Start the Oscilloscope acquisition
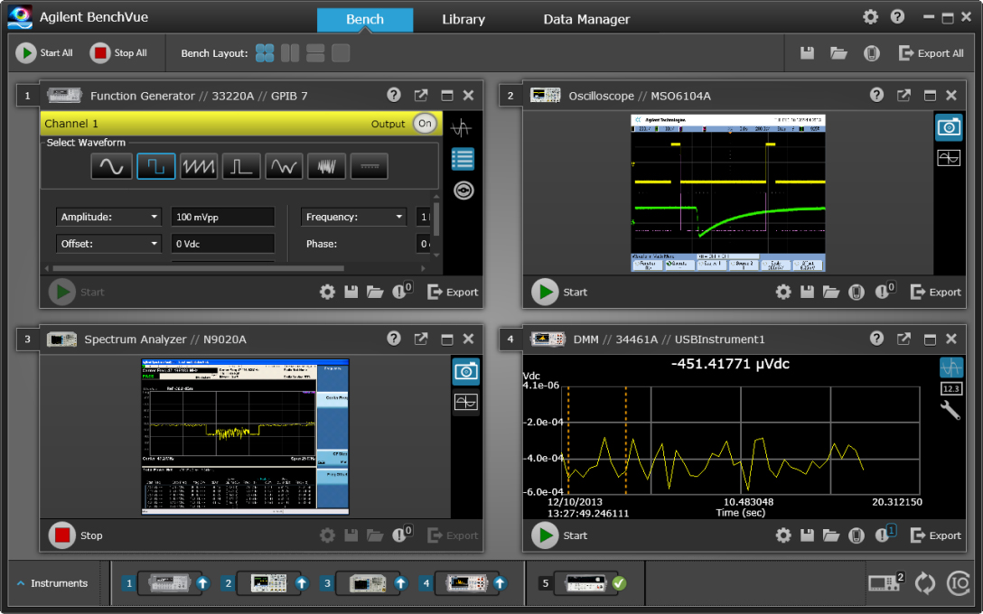The width and height of the screenshot is (983, 614). (559, 292)
